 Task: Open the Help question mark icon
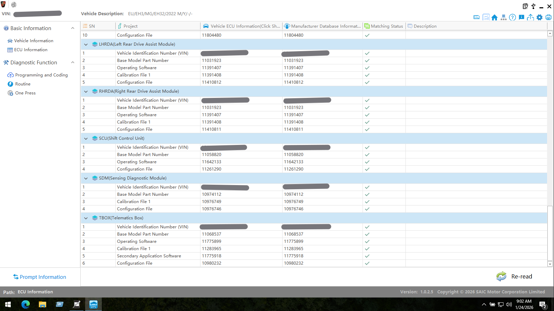[512, 17]
